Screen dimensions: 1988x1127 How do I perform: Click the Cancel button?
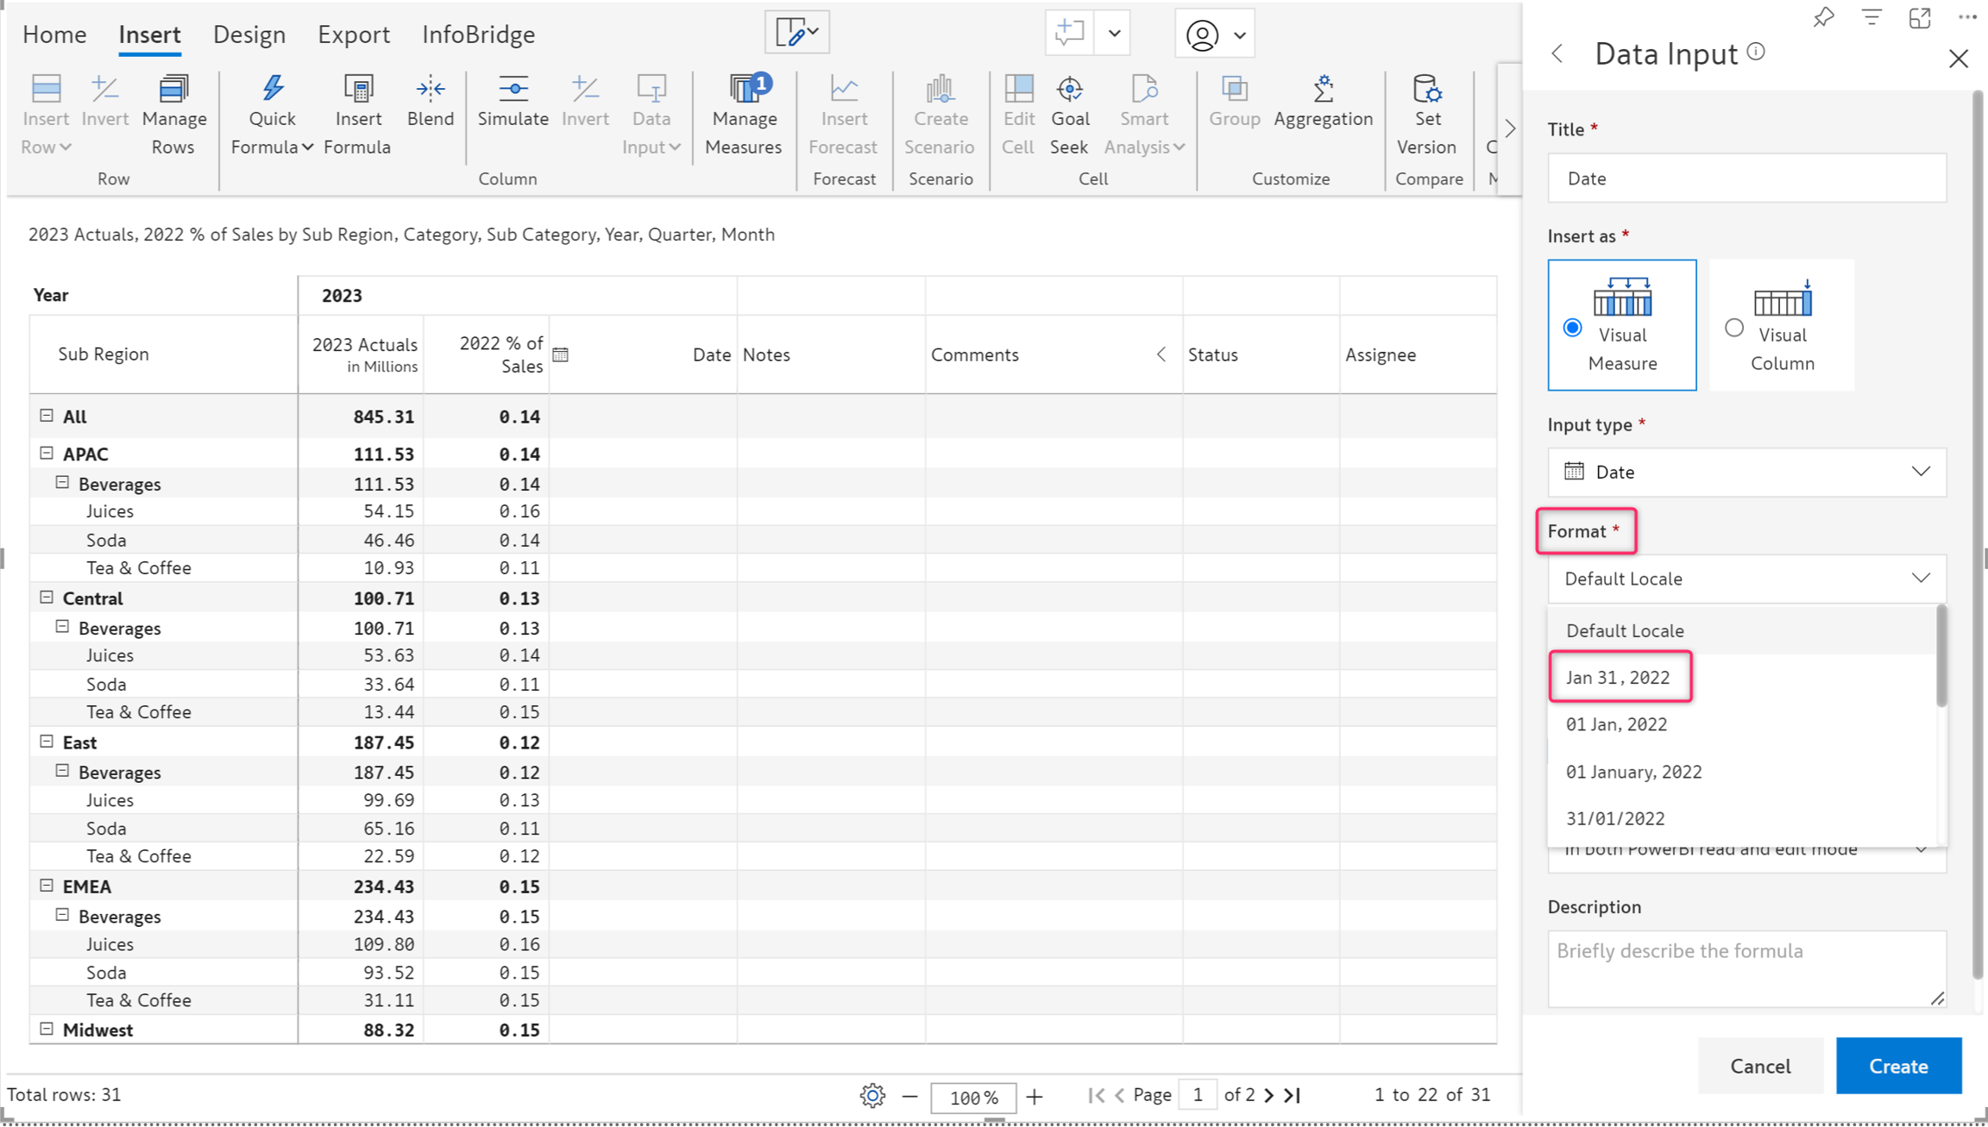pyautogui.click(x=1759, y=1066)
